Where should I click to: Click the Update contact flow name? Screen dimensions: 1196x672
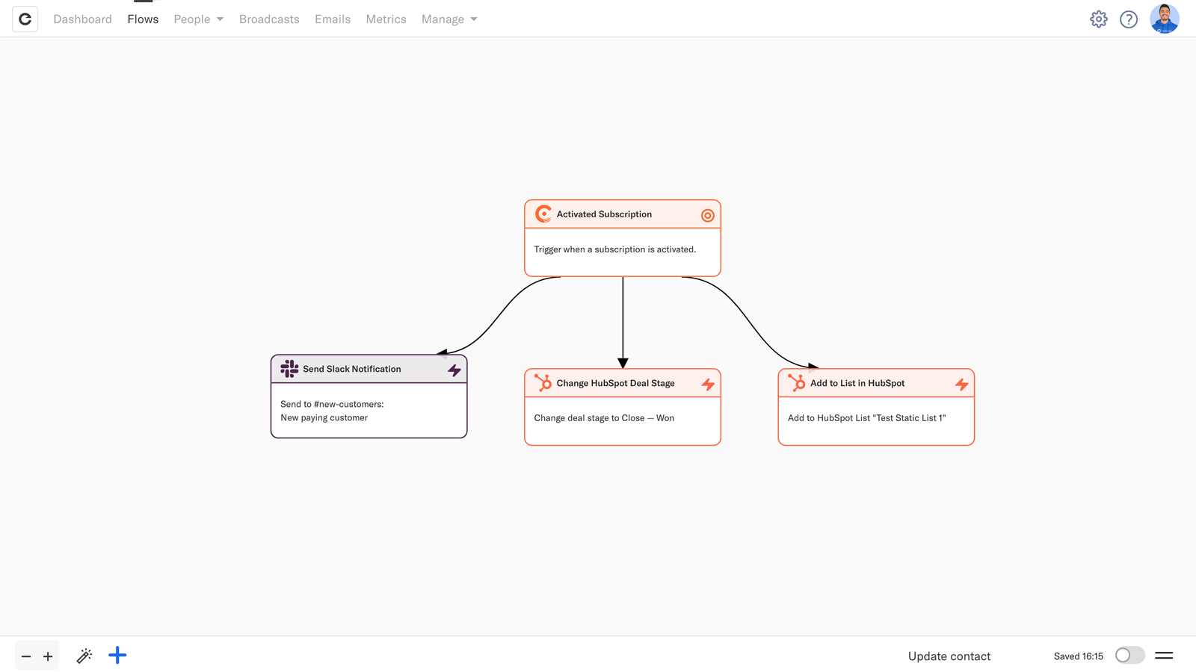[x=949, y=656]
